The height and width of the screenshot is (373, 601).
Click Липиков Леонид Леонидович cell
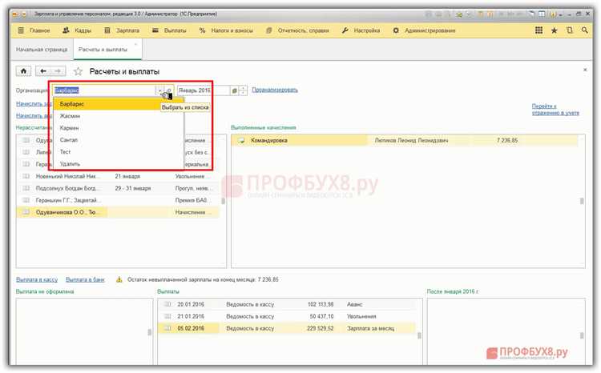point(411,141)
